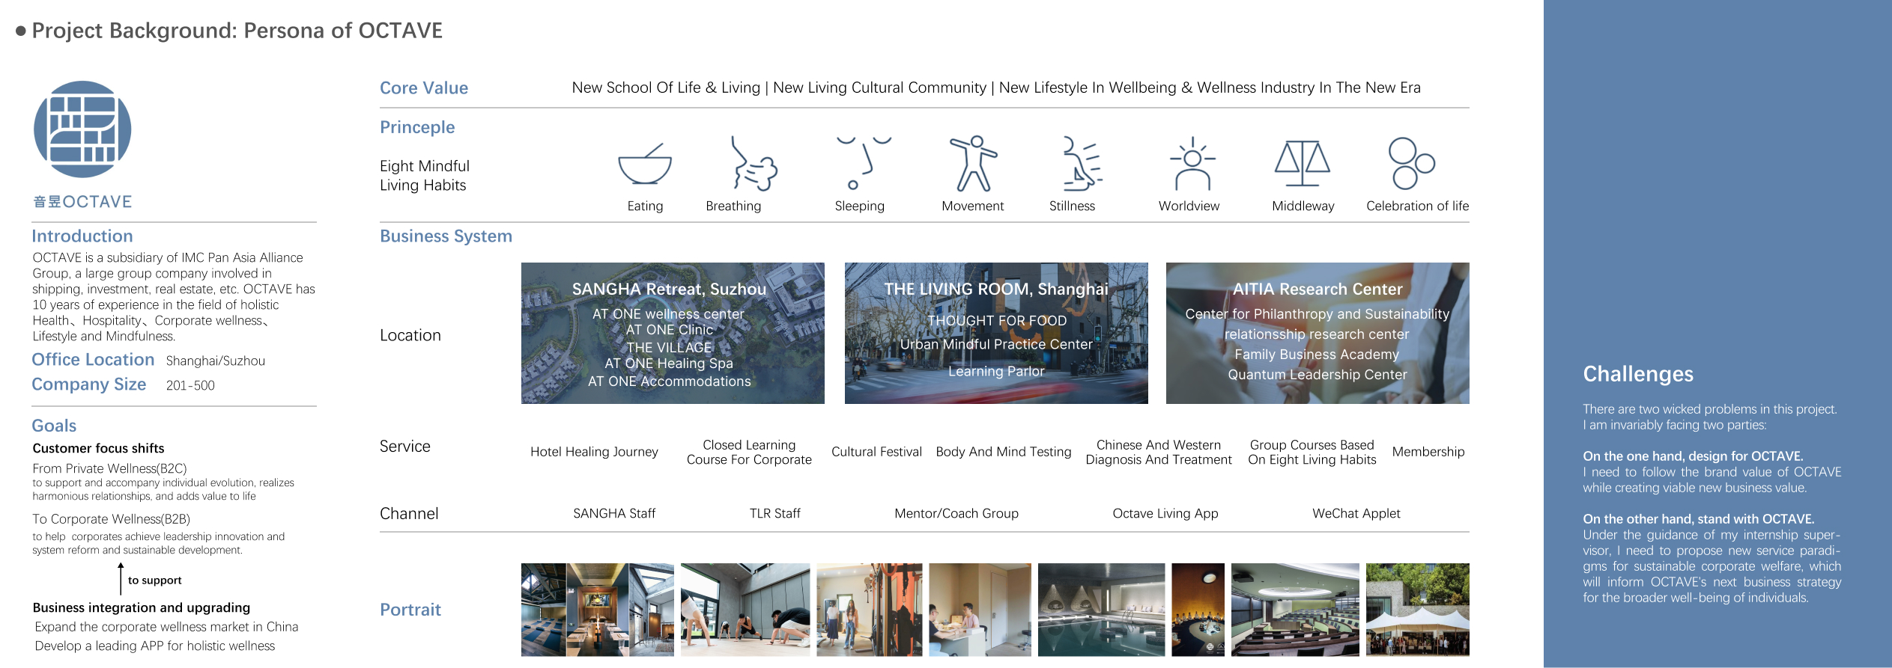The height and width of the screenshot is (668, 1892).
Task: Select 'Closed Learning Course For Corporate' service
Action: [749, 453]
